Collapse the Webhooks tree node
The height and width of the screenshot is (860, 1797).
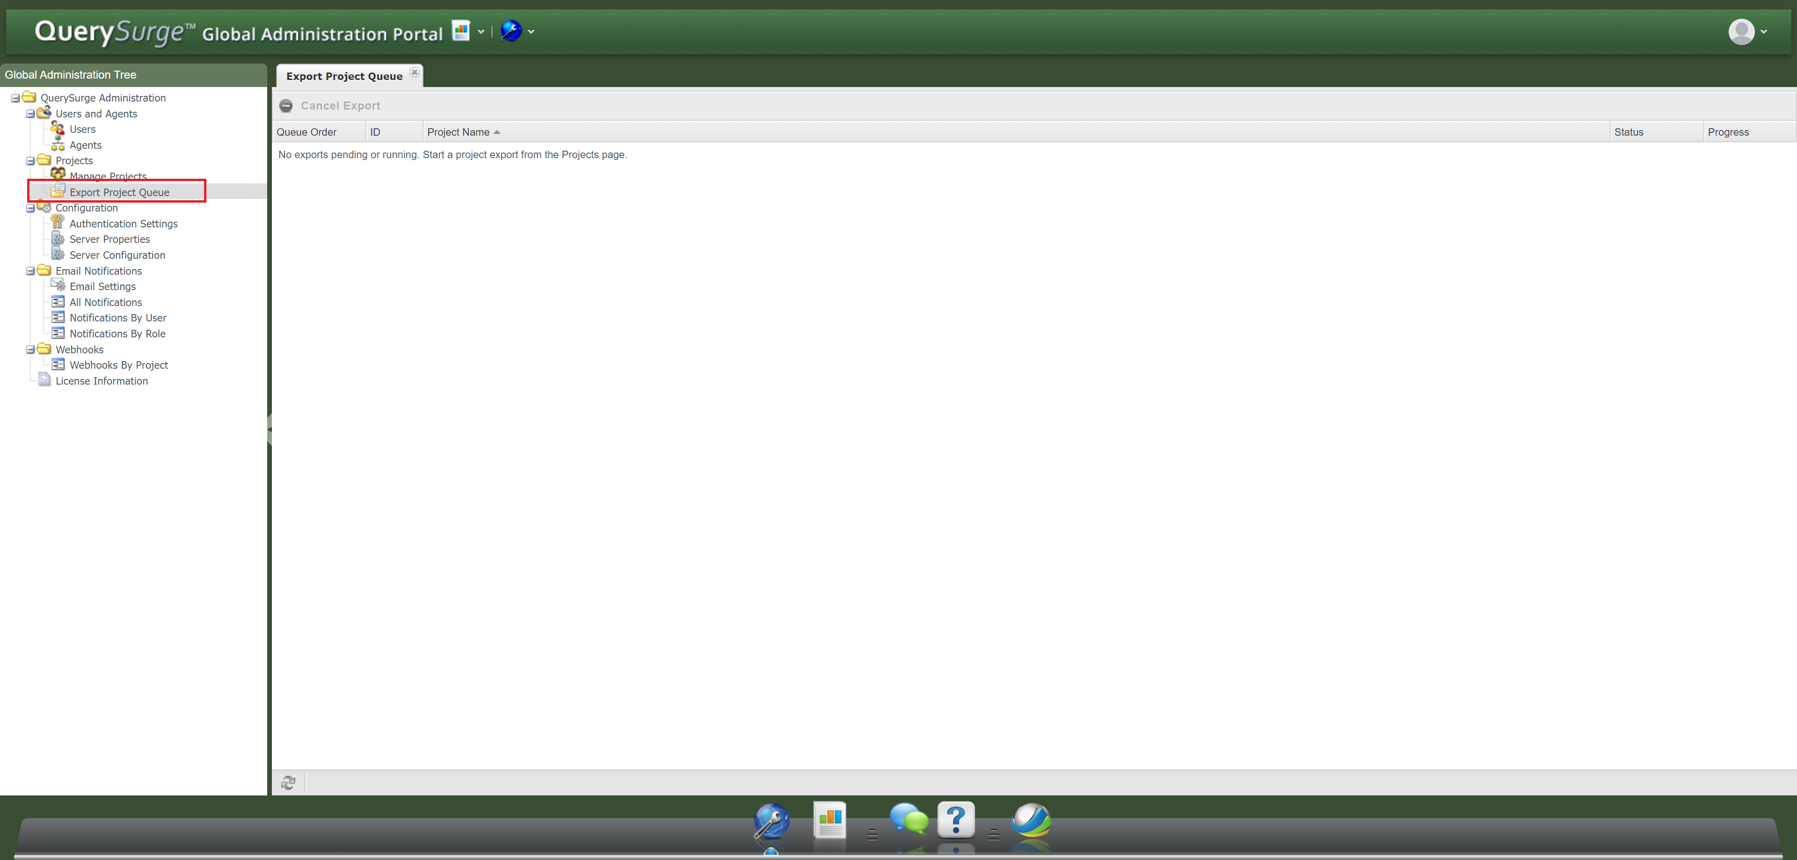(x=31, y=350)
